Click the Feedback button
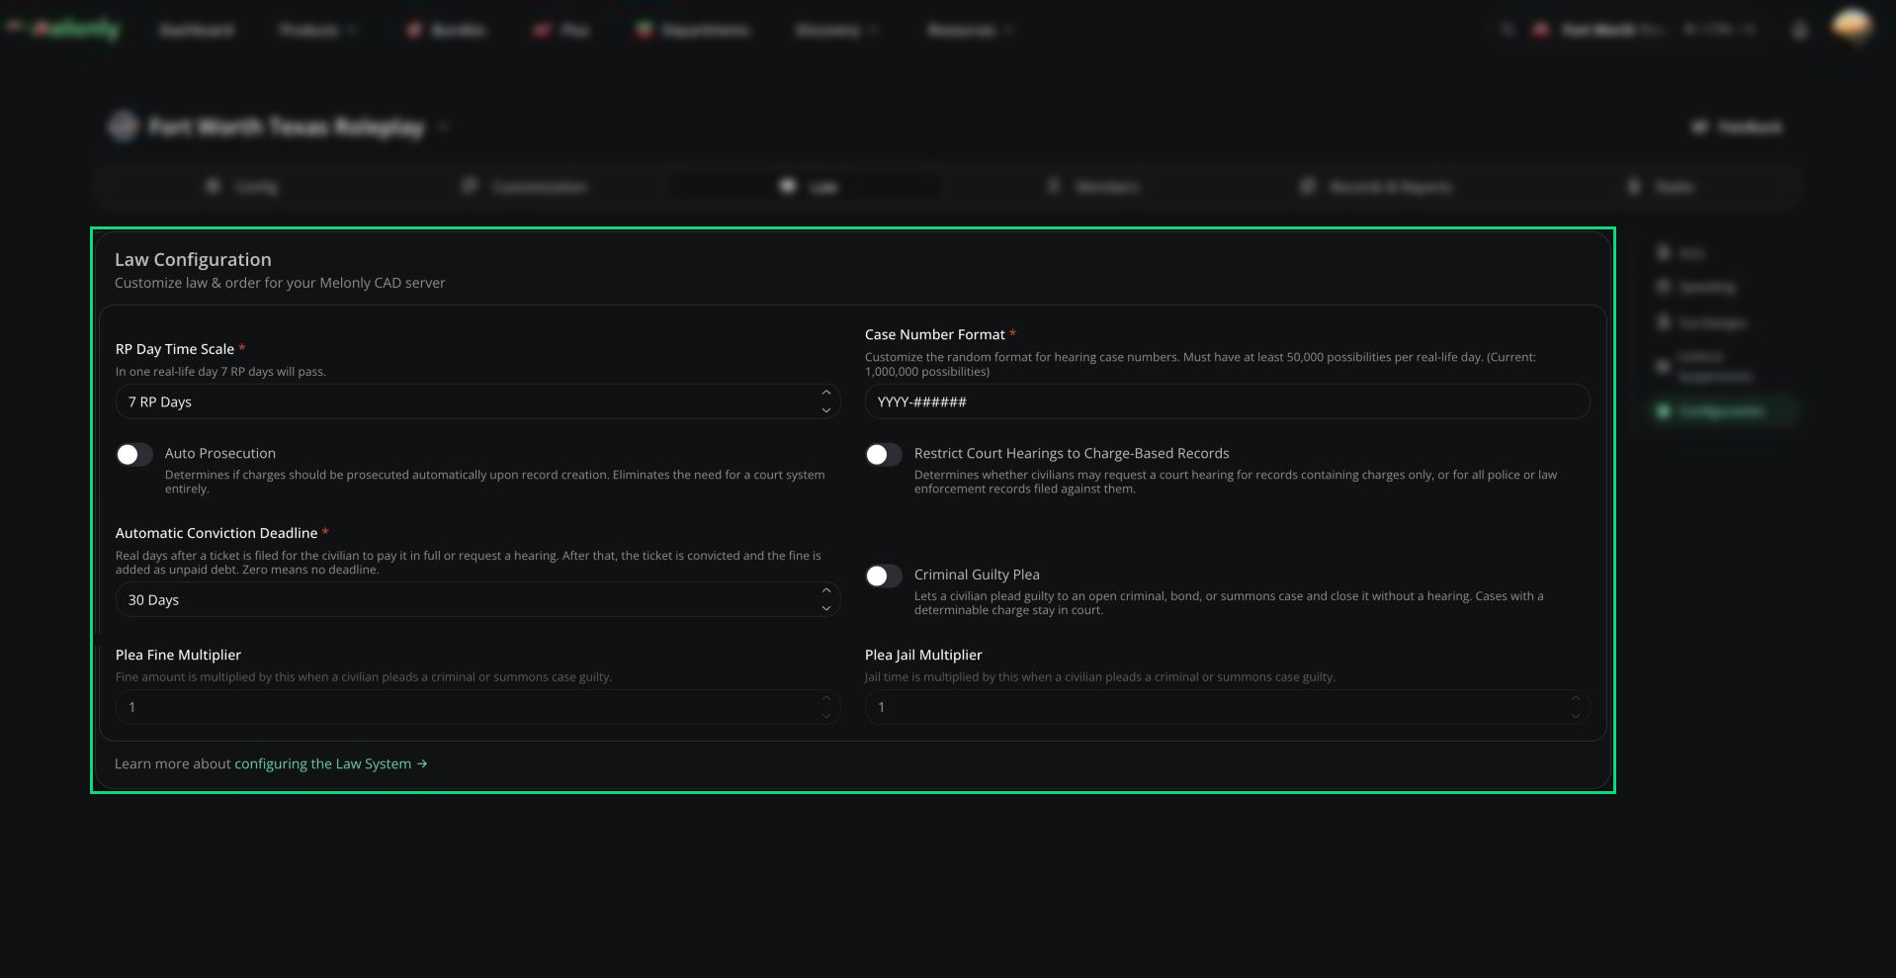 tap(1737, 127)
